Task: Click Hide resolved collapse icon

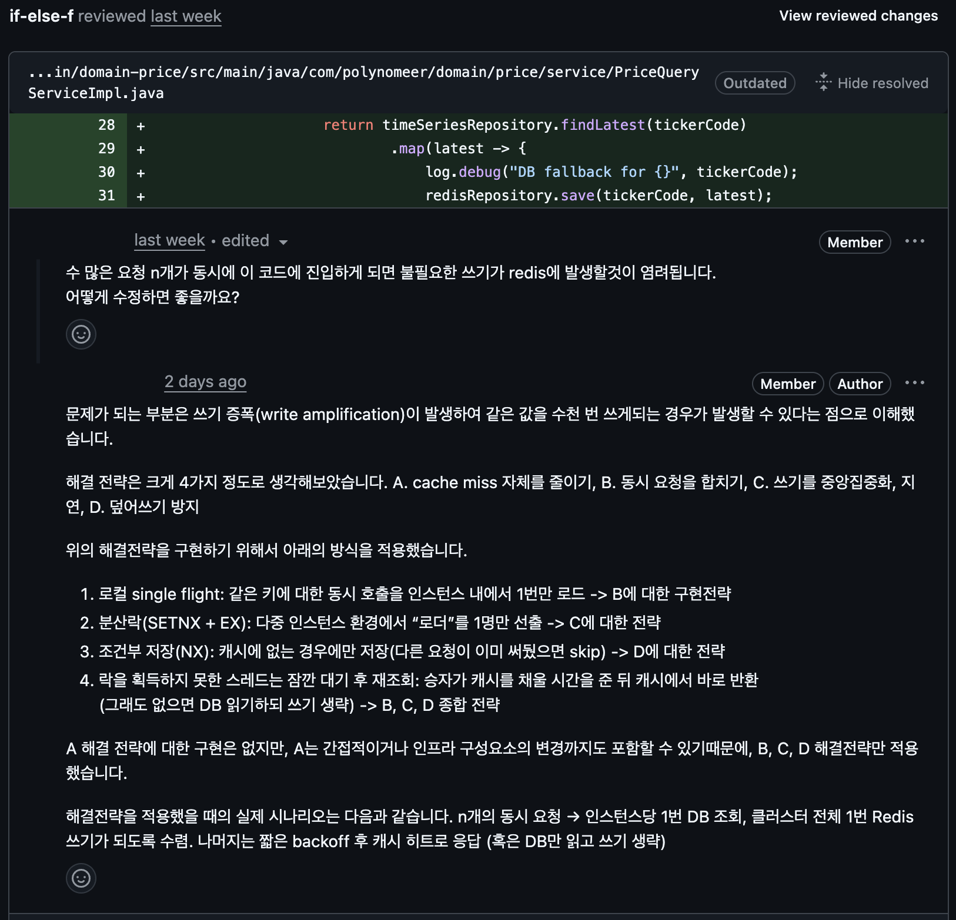Action: tap(823, 82)
